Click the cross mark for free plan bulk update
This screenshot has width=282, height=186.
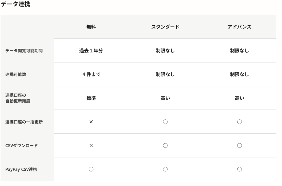pos(91,122)
